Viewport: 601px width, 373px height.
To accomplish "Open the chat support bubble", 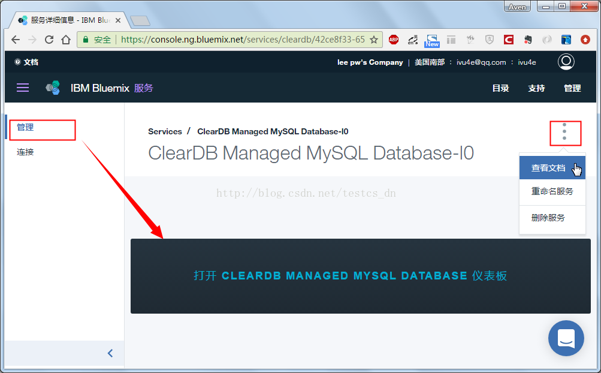I will coord(566,338).
